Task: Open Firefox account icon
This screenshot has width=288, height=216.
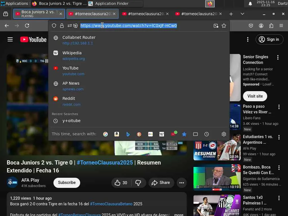Action: 261,26
